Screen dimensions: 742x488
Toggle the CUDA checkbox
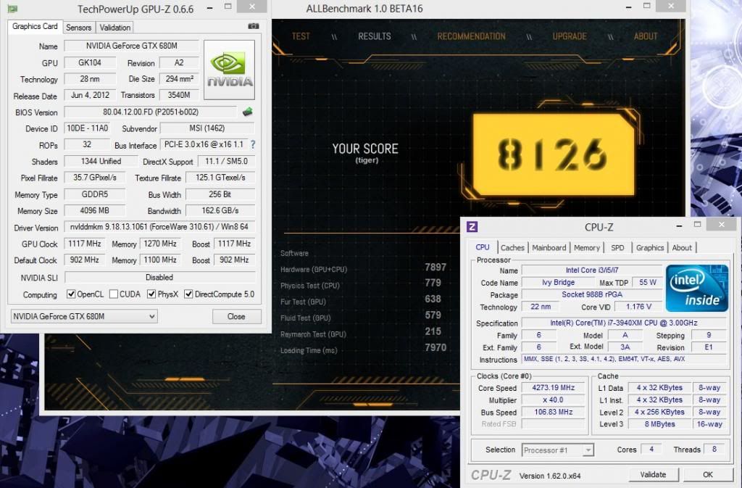(x=114, y=294)
